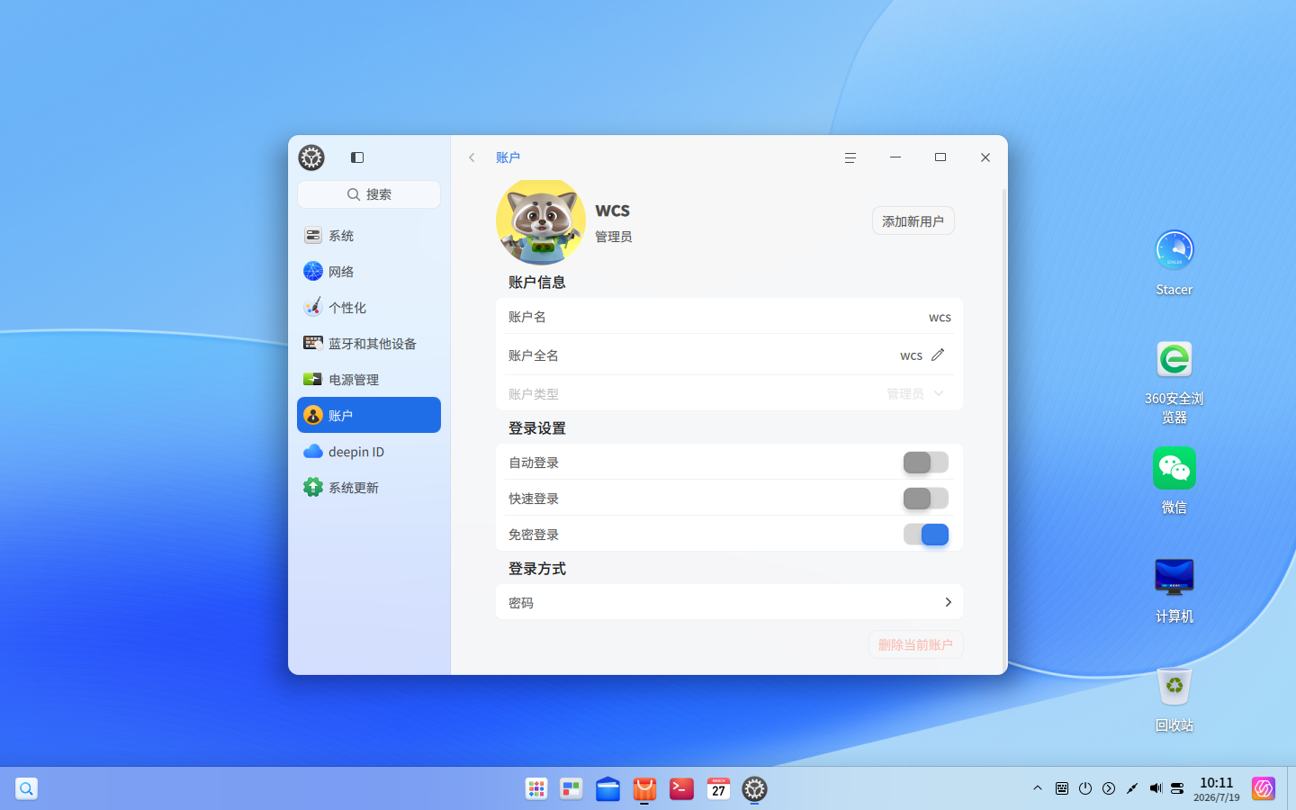The image size is (1296, 810).
Task: Open the app store bag icon in taskbar
Action: 644,789
